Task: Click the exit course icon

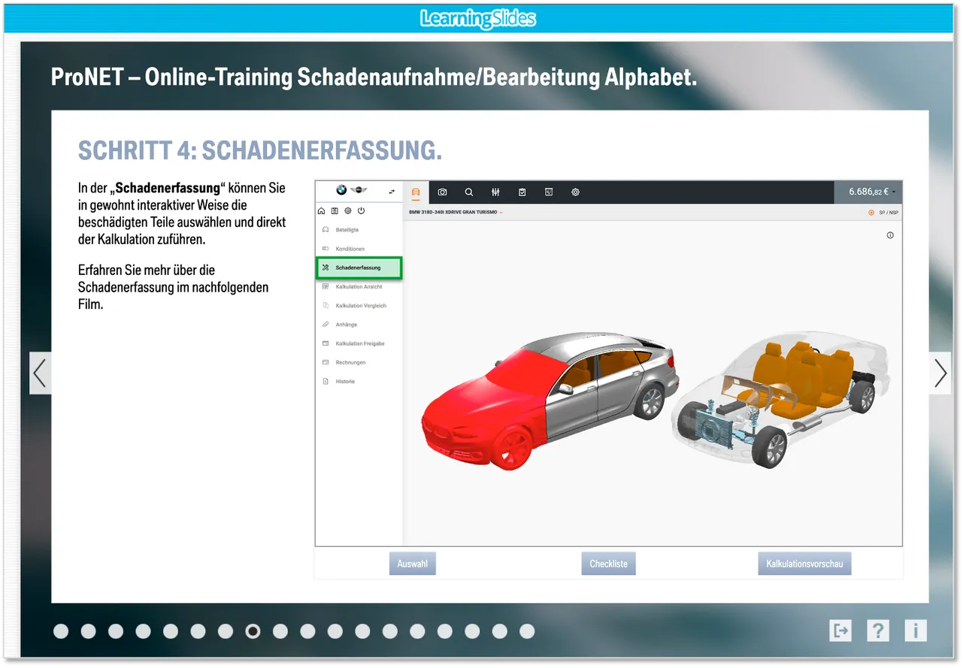Action: [x=840, y=630]
